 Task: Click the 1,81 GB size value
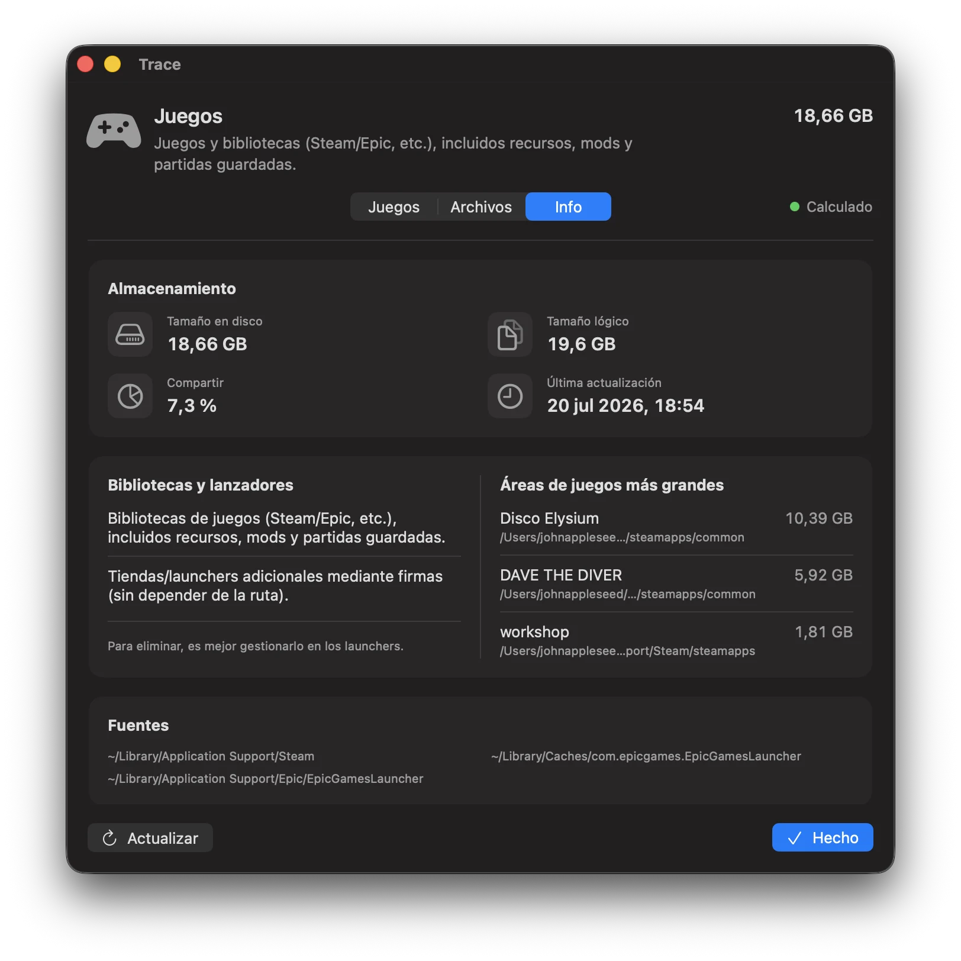824,632
